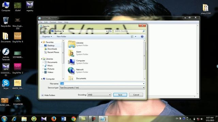Open the Organize dropdown menu
The width and height of the screenshot is (218, 122).
pos(47,37)
